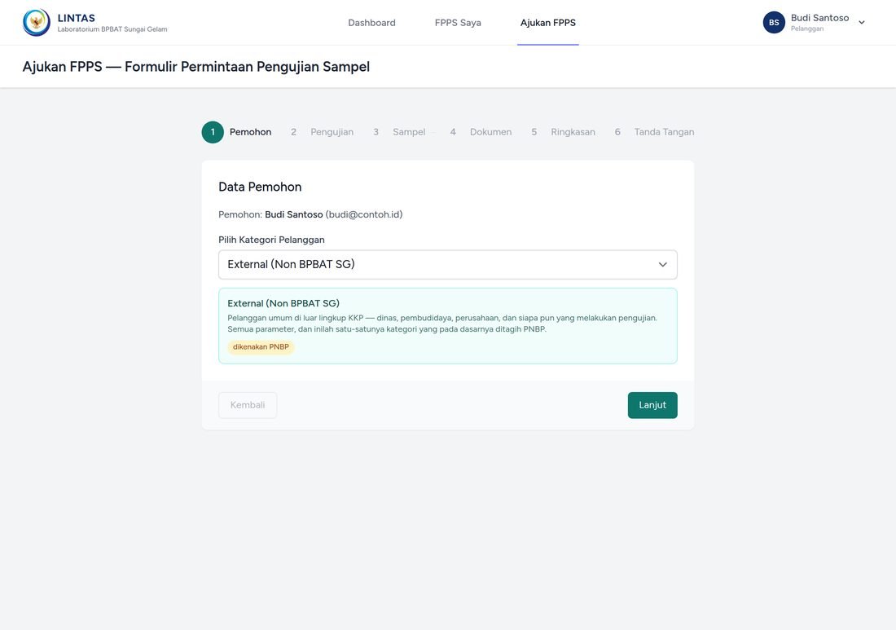The width and height of the screenshot is (896, 630).
Task: Click the External category info card
Action: click(447, 326)
